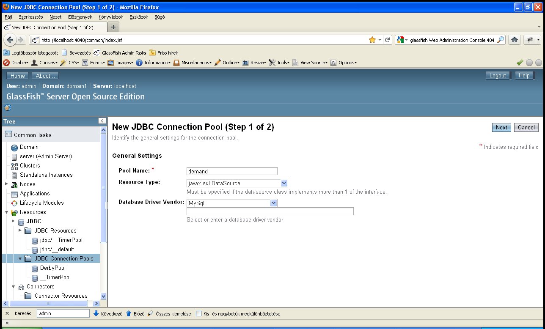Open the search engine selector dropdown
545x329 pixels.
pos(402,40)
